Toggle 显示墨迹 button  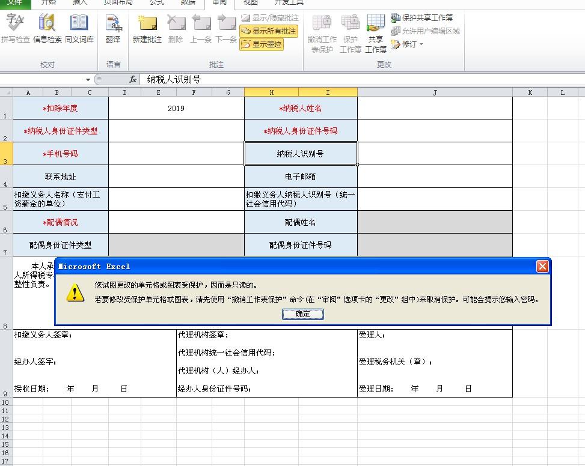262,44
